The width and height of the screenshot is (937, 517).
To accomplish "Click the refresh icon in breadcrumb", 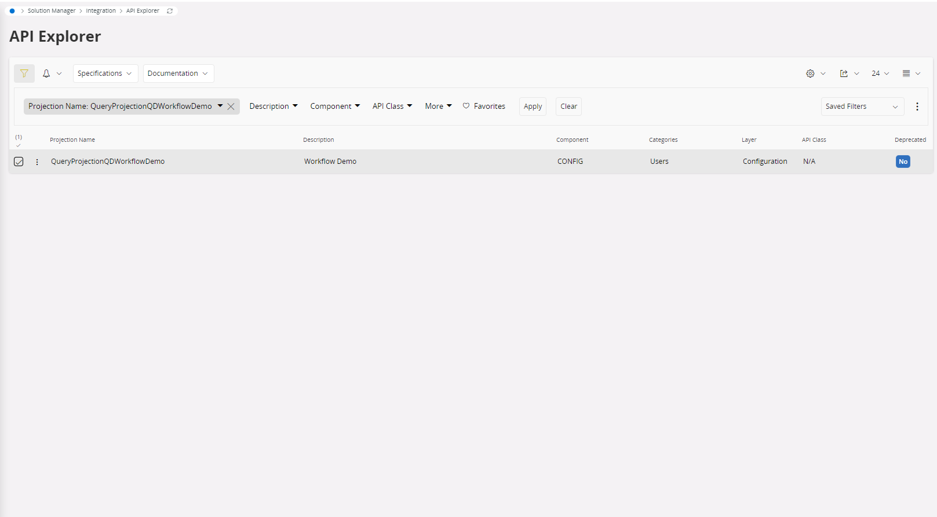I will tap(170, 11).
